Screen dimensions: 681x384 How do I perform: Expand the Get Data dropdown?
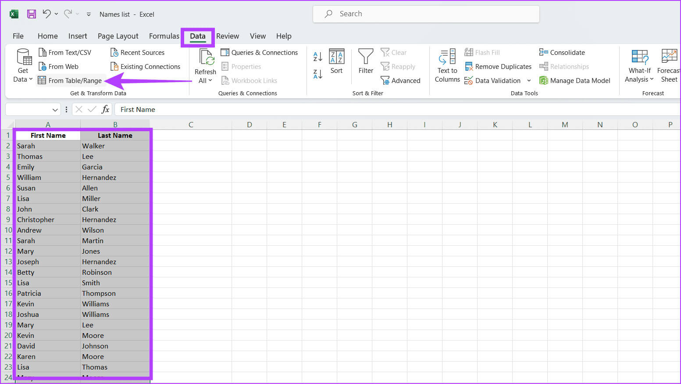tap(23, 79)
